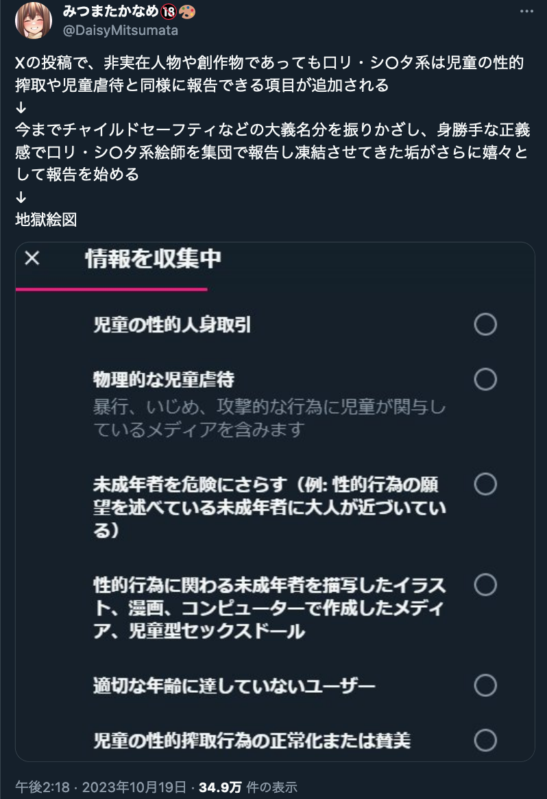Click the pink progress bar under the header
This screenshot has width=547, height=799.
(x=111, y=289)
